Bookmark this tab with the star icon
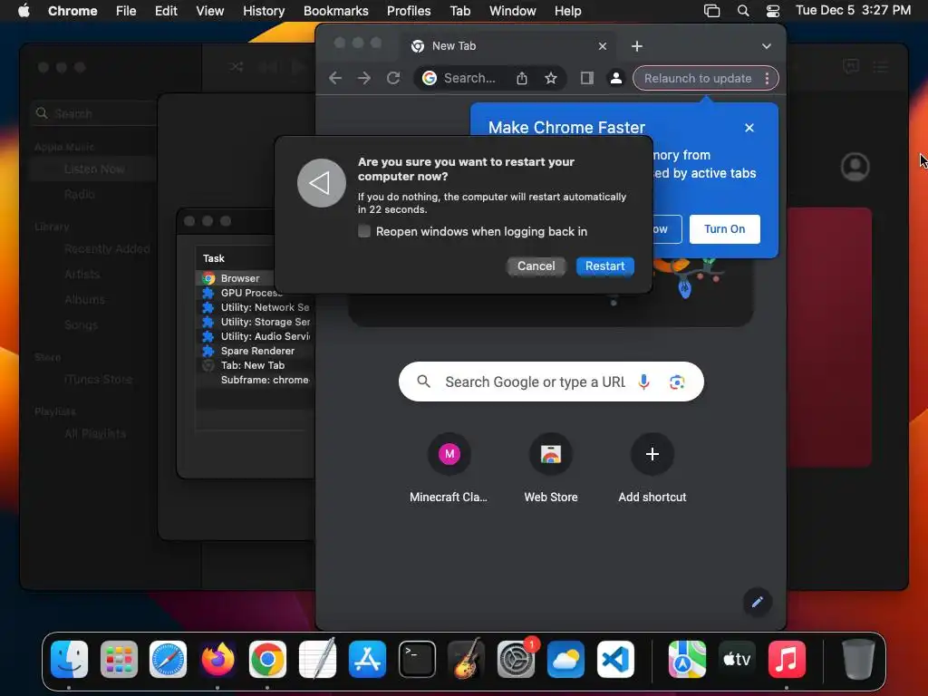This screenshot has height=696, width=928. [551, 78]
